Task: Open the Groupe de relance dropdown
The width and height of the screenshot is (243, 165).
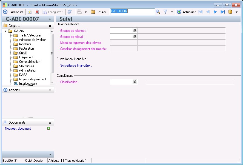Action: click(x=135, y=30)
